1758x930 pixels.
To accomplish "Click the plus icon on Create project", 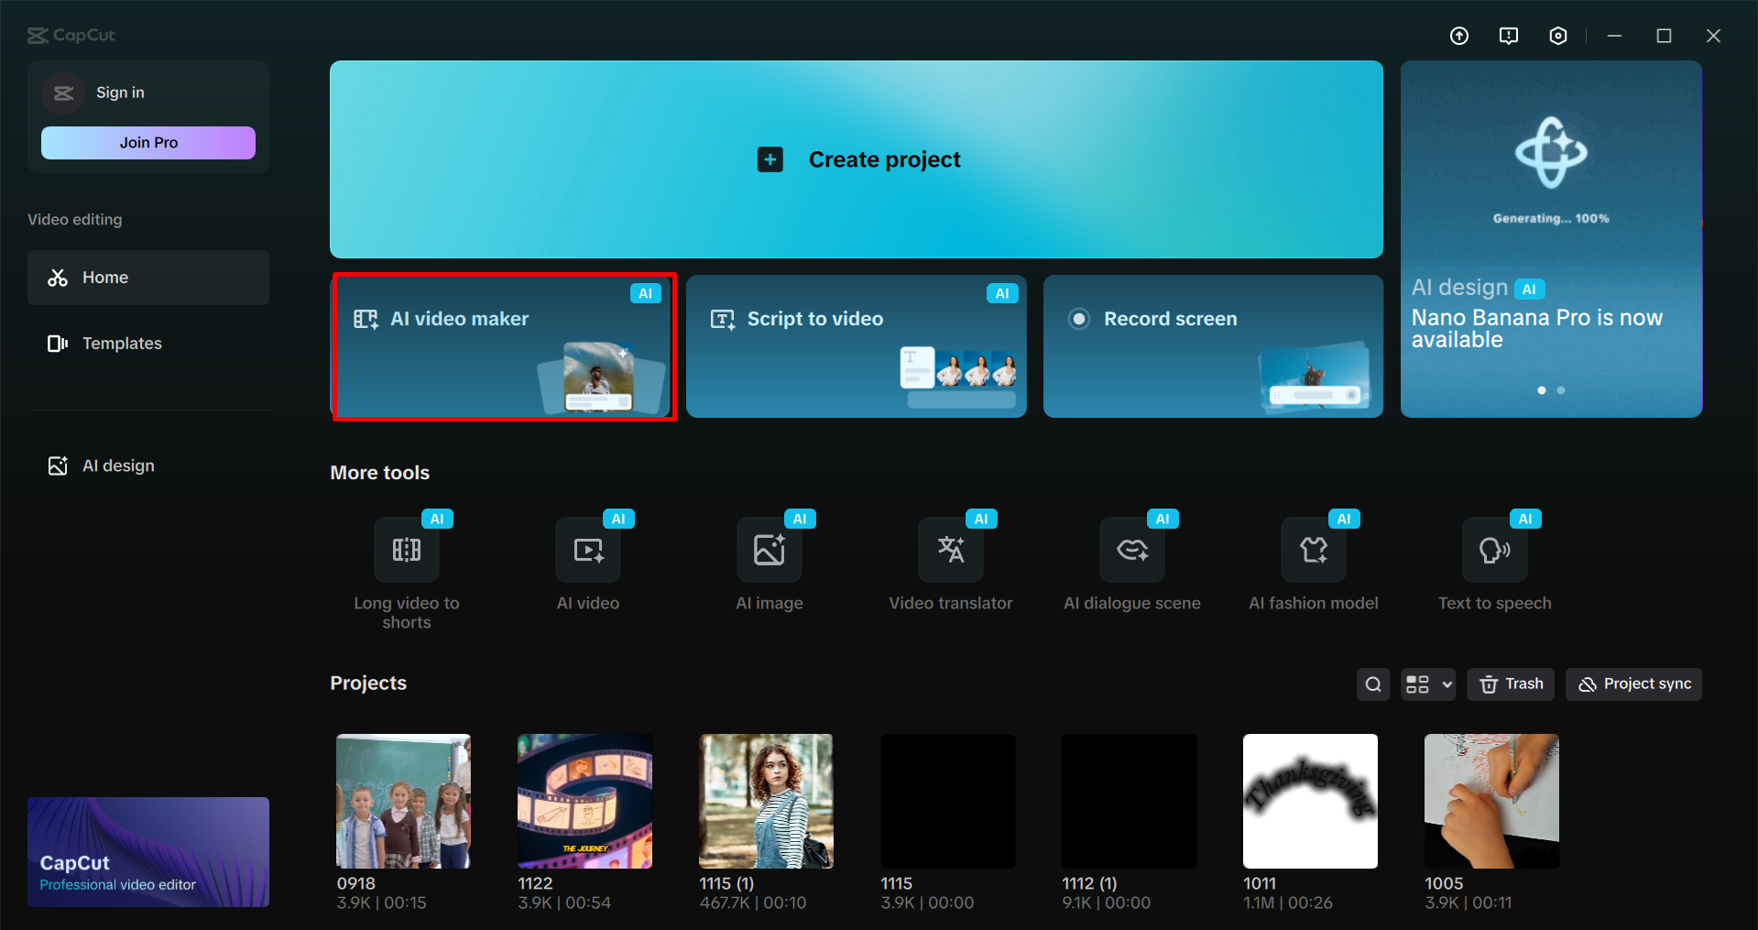I will 770,159.
